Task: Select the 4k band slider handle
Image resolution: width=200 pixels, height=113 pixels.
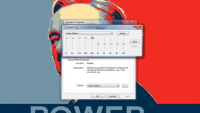Action: tap(111, 44)
